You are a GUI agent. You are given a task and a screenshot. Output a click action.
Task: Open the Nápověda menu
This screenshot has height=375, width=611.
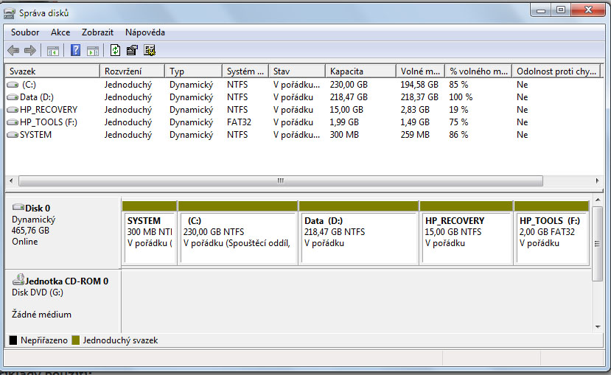tap(145, 32)
